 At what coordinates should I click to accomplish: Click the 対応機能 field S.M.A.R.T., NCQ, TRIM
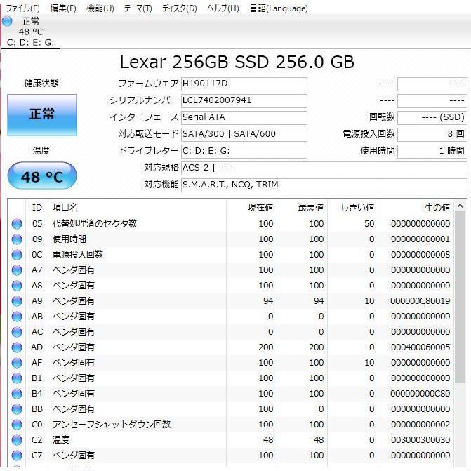[324, 185]
